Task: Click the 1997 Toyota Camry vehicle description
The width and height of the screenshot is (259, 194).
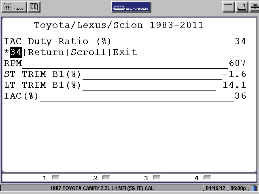Action: pyautogui.click(x=102, y=188)
